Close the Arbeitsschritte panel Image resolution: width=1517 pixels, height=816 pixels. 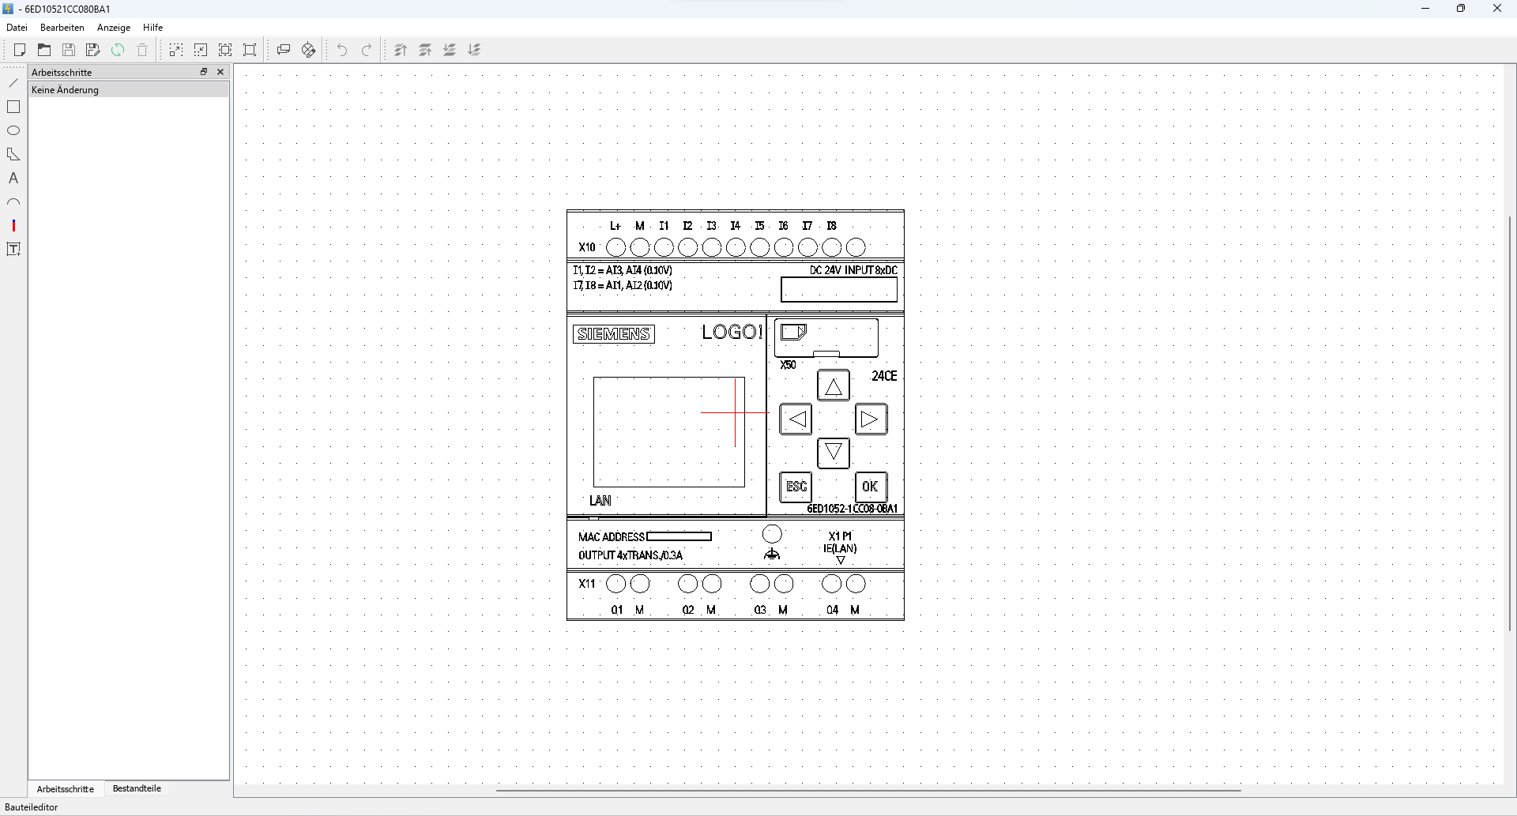click(220, 72)
